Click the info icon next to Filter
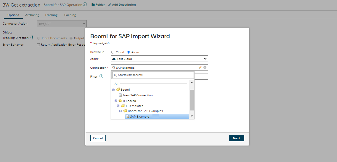 click(x=101, y=76)
